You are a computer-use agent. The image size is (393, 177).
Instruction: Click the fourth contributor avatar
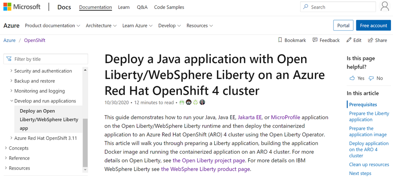click(x=202, y=102)
